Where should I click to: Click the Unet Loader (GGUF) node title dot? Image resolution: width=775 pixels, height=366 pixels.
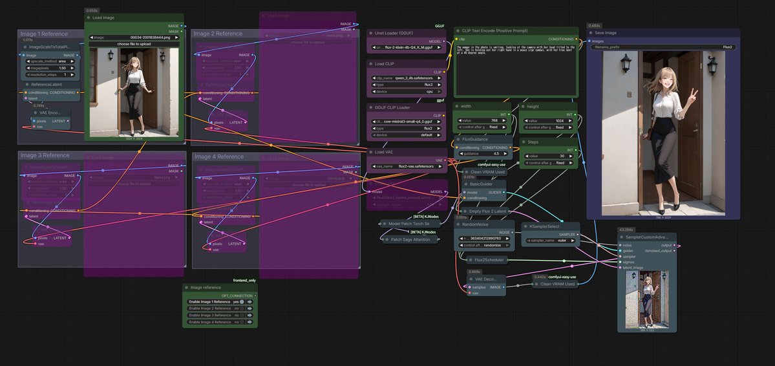(371, 33)
